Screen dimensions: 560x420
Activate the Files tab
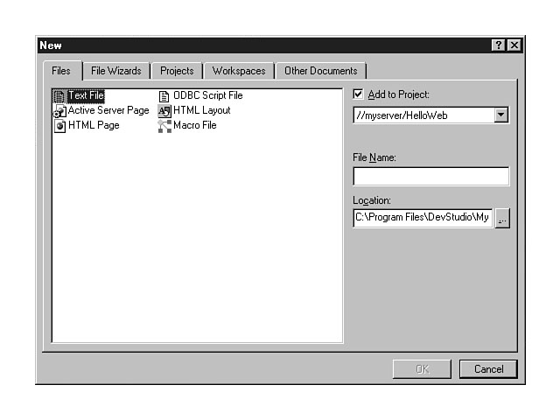click(61, 71)
